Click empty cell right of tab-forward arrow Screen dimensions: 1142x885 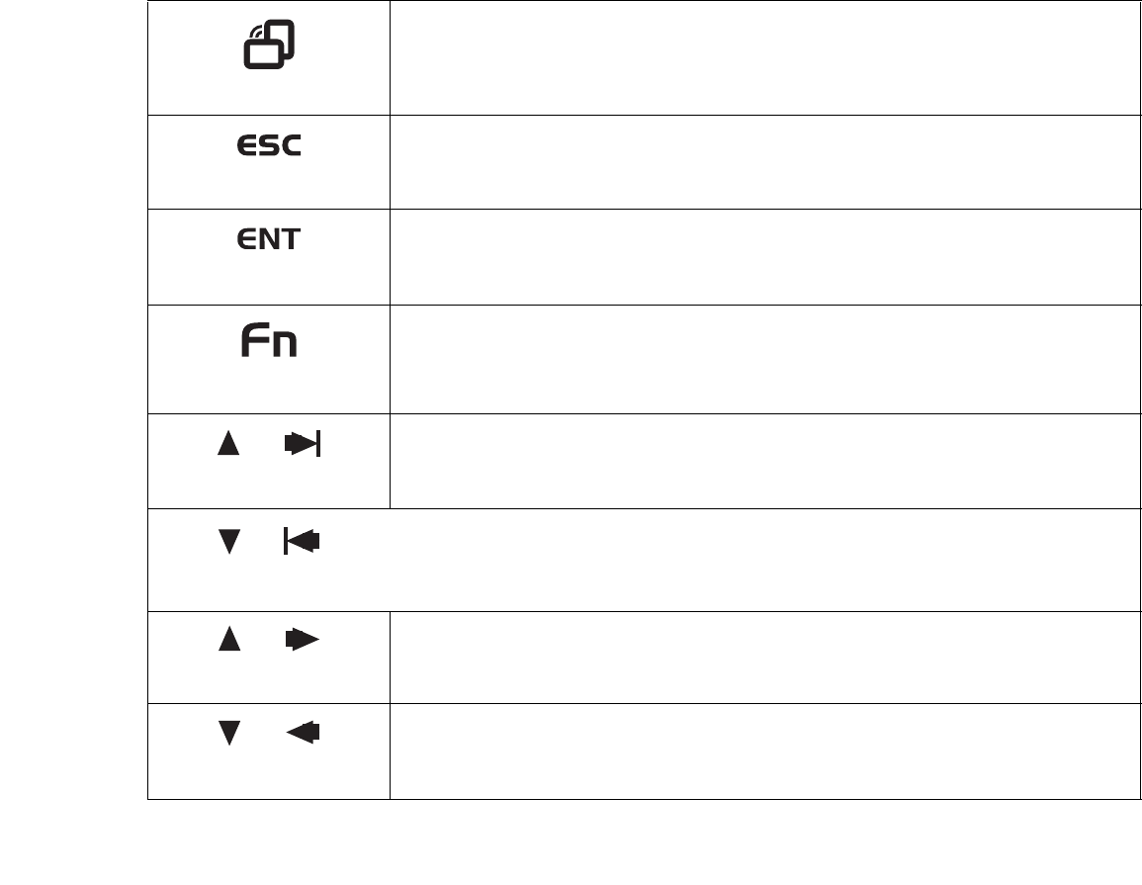pos(761,461)
